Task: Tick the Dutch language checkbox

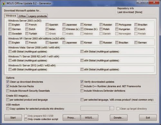Action: tap(27, 29)
